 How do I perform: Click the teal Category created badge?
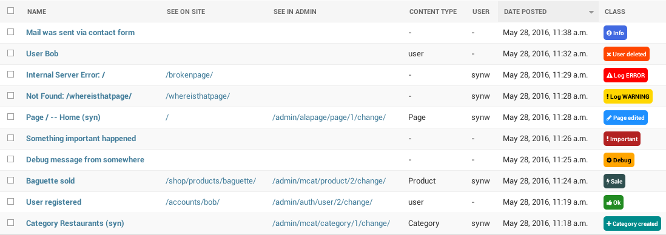pyautogui.click(x=633, y=223)
